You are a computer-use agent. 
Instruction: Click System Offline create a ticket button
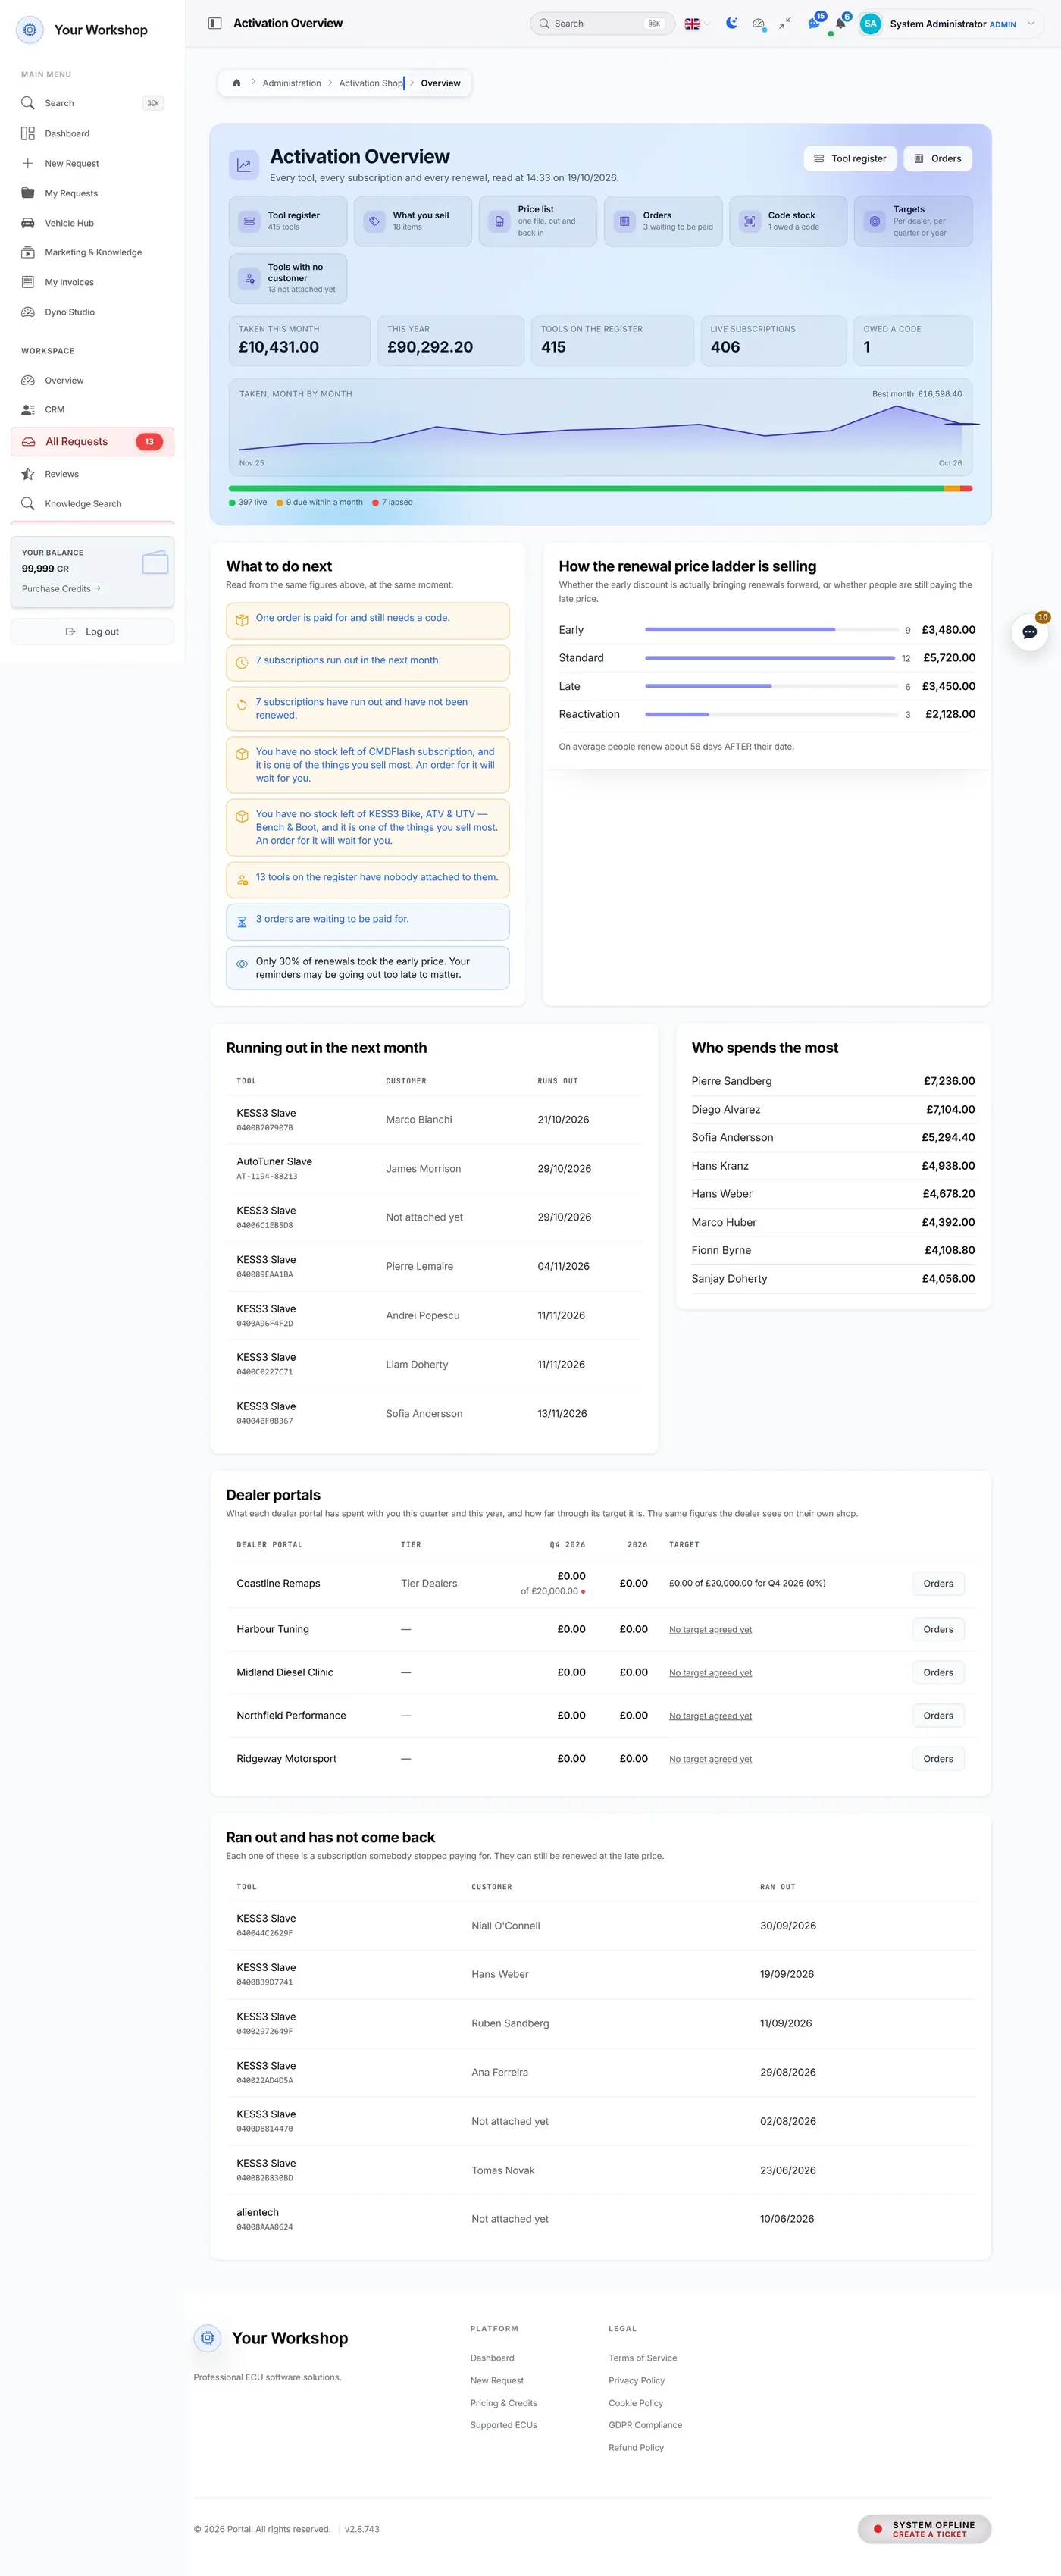[x=924, y=2529]
